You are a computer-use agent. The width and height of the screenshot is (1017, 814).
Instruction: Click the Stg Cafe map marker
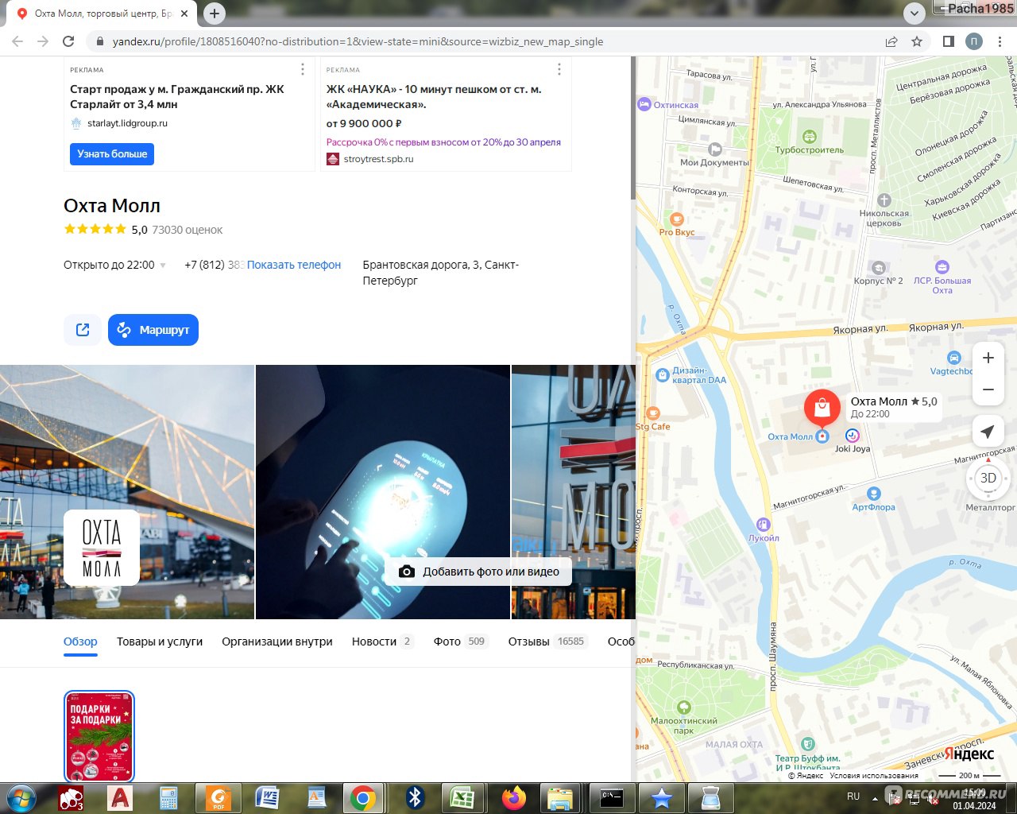tap(653, 413)
